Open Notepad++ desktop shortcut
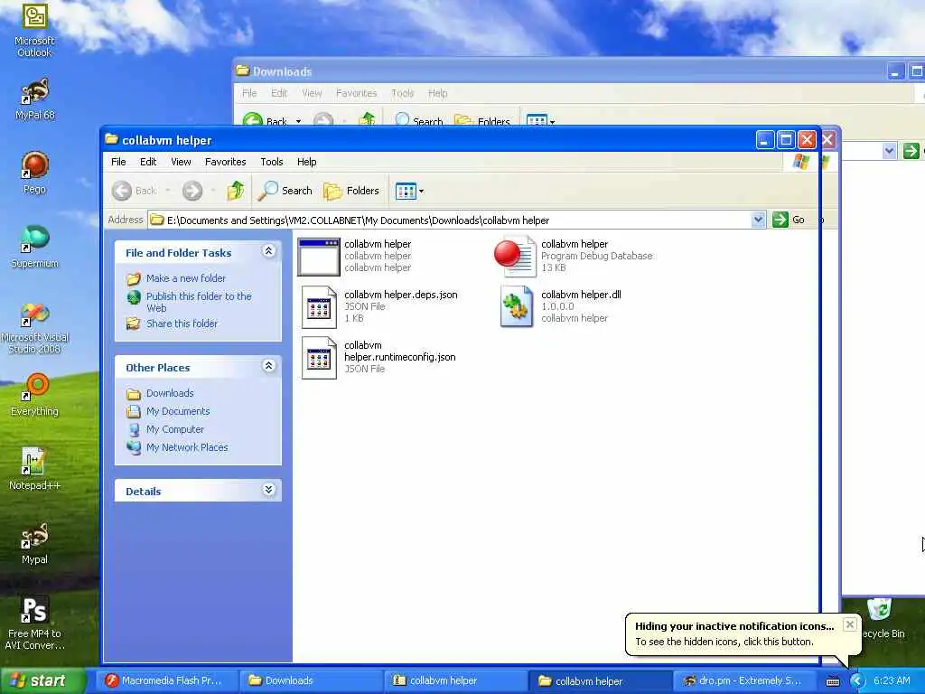Viewport: 925px width, 694px height. point(34,469)
